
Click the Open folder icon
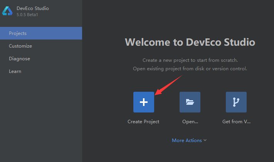[x=190, y=102]
